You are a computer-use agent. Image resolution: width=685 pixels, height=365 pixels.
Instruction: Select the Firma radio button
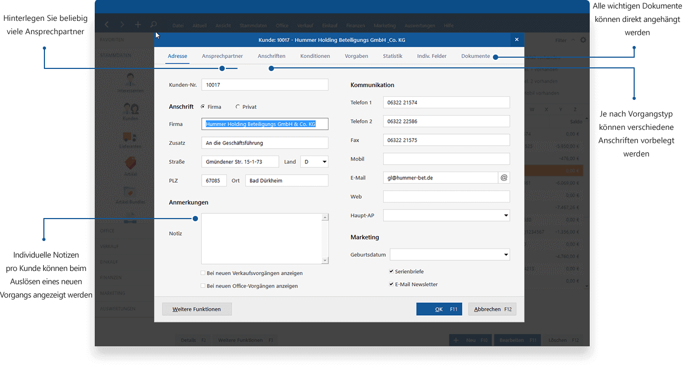pyautogui.click(x=203, y=107)
